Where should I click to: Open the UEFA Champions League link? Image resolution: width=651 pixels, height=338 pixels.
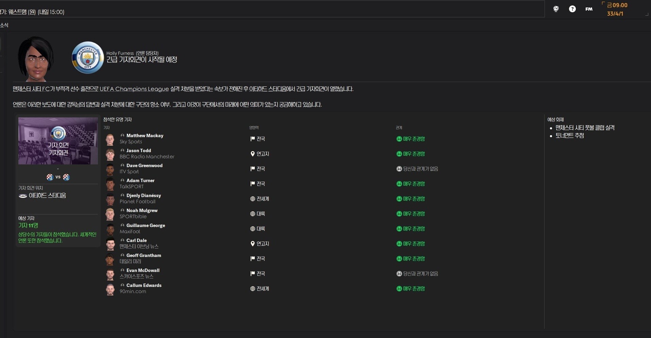(134, 89)
